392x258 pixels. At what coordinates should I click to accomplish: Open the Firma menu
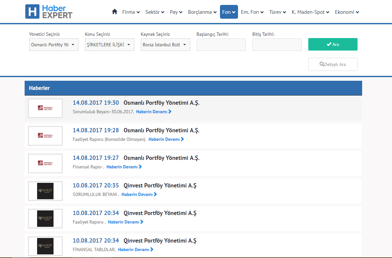click(x=131, y=12)
